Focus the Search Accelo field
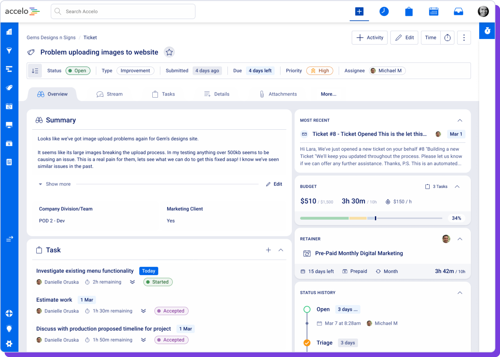 (123, 12)
